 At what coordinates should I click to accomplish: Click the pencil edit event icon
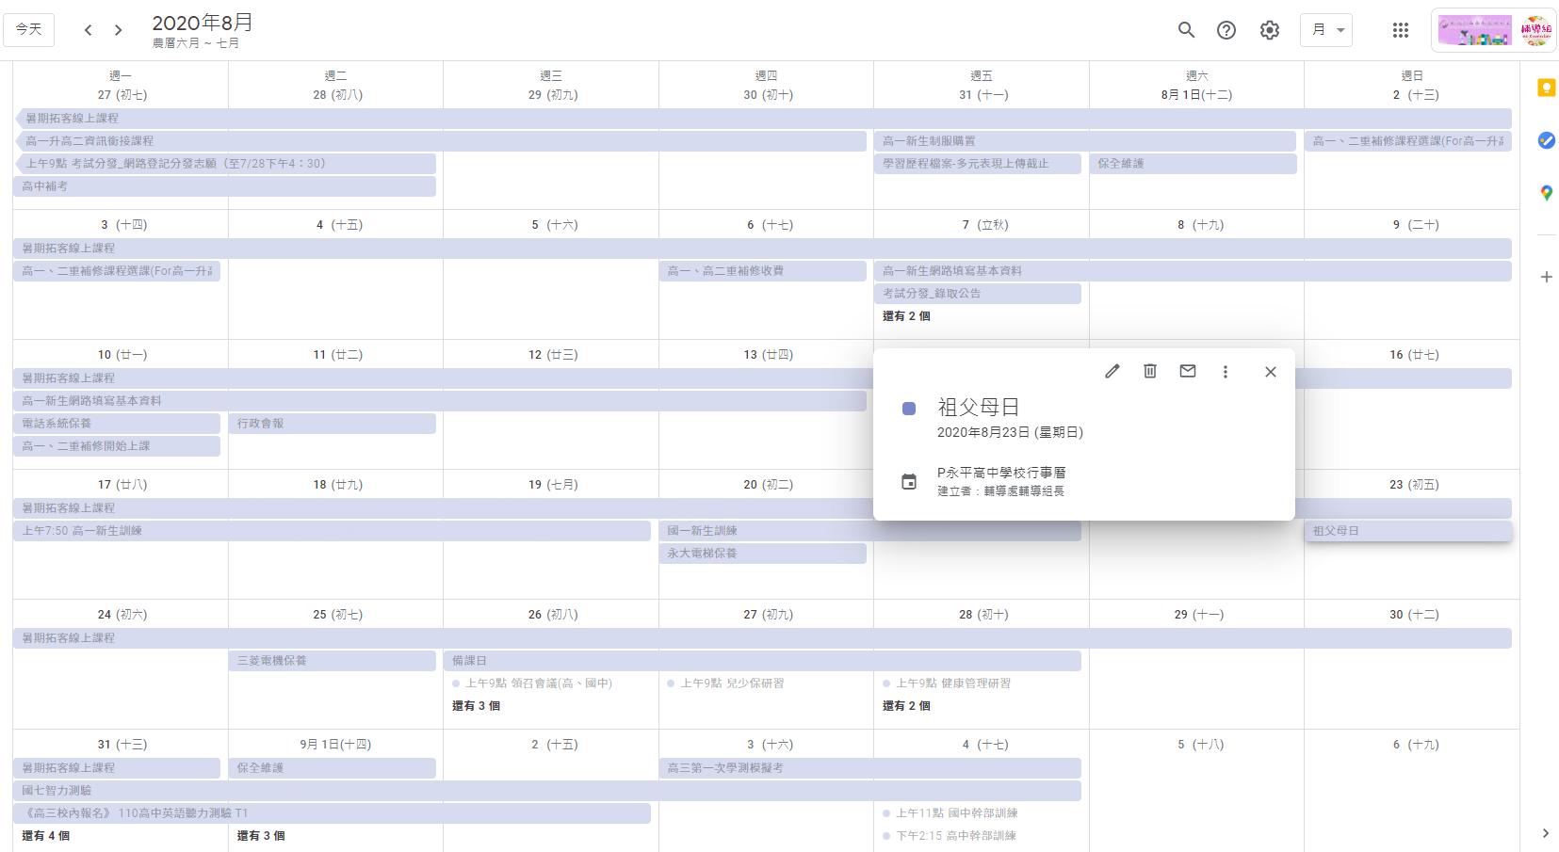[1112, 371]
